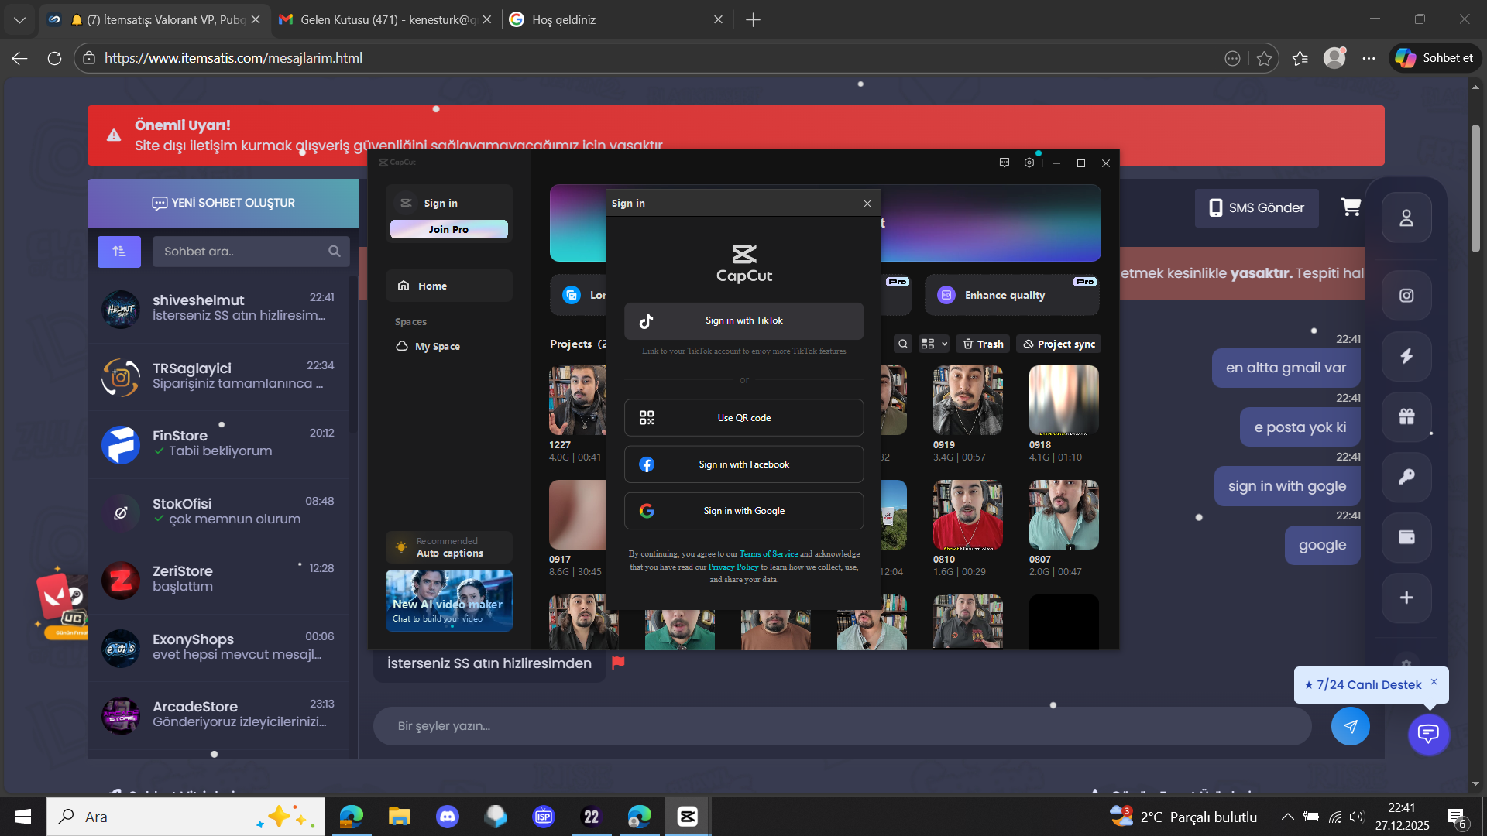Dismiss the 7/24 Canlı Destek tooltip
Screen dimensions: 1487x836
1434,682
